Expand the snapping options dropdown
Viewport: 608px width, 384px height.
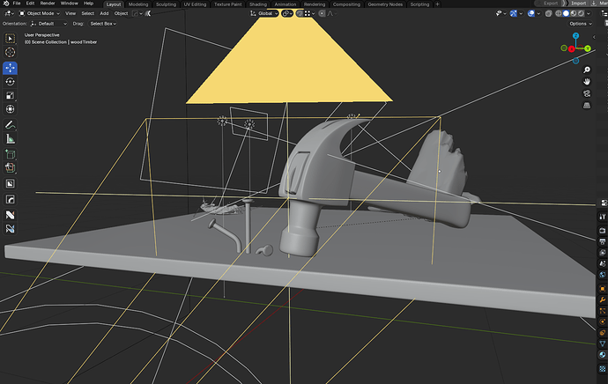(x=310, y=13)
